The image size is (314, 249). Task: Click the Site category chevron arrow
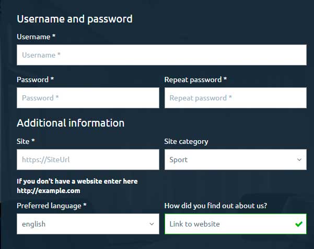pyautogui.click(x=299, y=160)
